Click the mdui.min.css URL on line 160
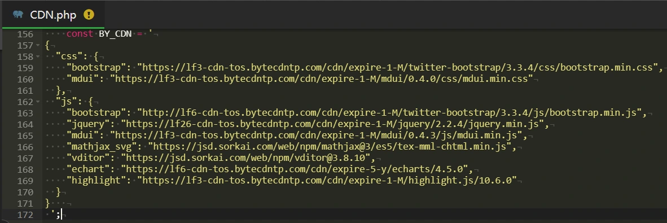The width and height of the screenshot is (667, 223). point(322,78)
